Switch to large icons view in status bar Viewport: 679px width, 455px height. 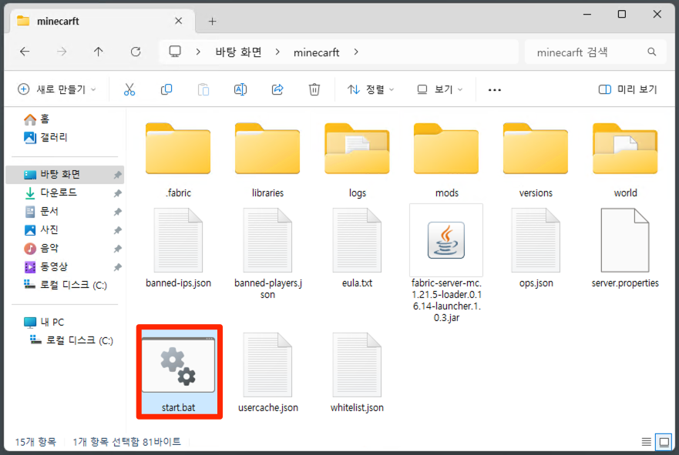pyautogui.click(x=664, y=442)
